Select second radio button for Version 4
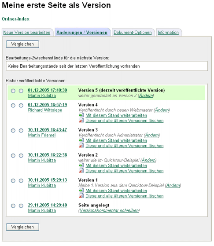This screenshot has height=246, width=214. [x=21, y=106]
